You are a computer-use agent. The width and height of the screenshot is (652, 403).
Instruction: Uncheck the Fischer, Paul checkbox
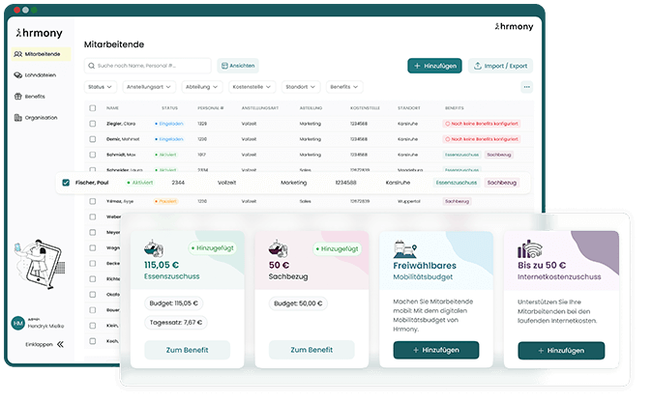pos(66,183)
